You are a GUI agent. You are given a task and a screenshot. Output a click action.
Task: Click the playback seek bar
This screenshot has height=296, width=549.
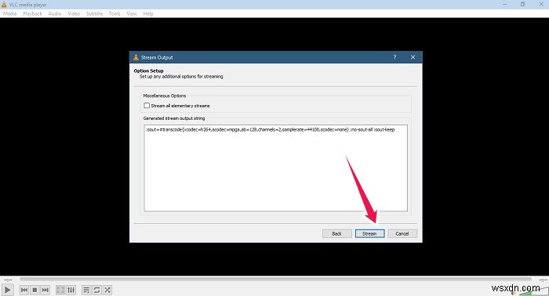[275, 280]
